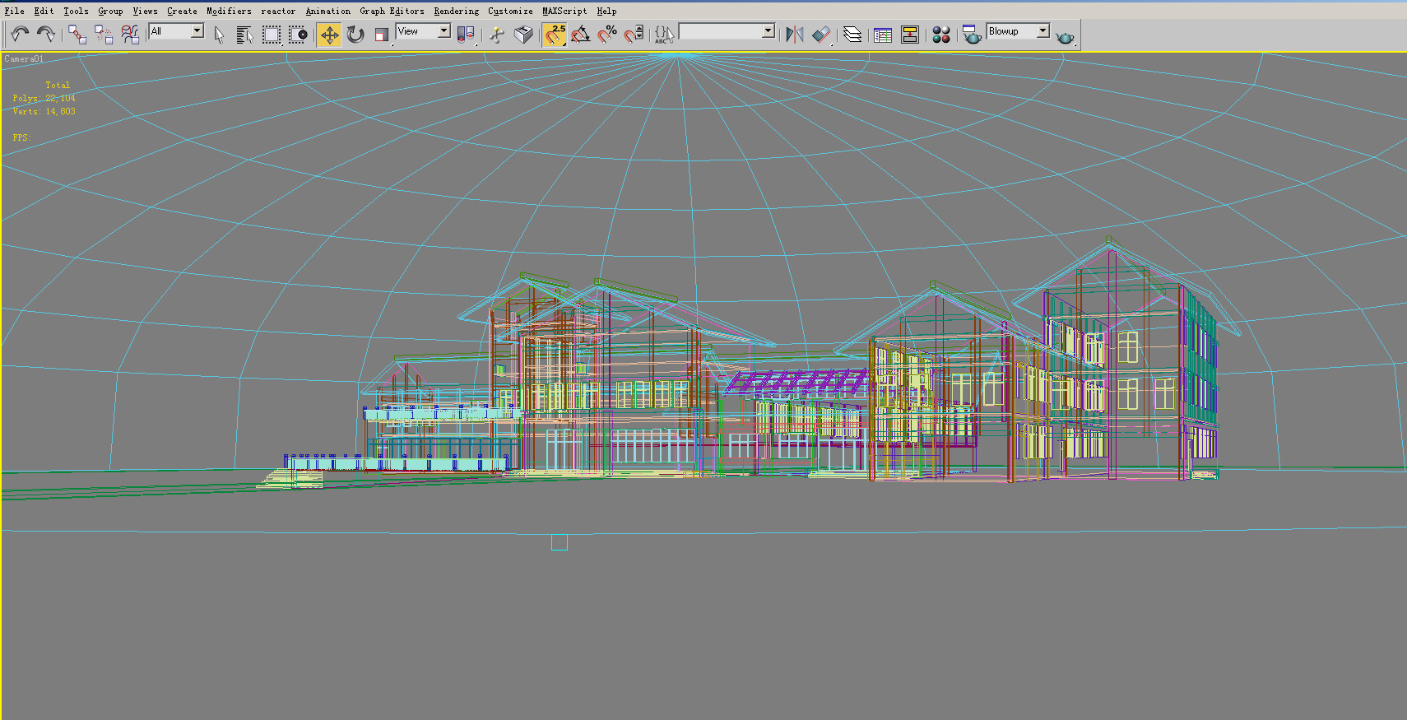1407x720 pixels.
Task: Open the Modifiers menu
Action: 229,11
